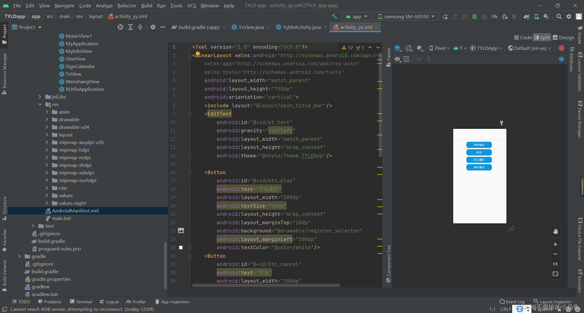Sync Project with Gradle Files icon
Image resolution: width=584 pixels, height=313 pixels.
pyautogui.click(x=527, y=17)
